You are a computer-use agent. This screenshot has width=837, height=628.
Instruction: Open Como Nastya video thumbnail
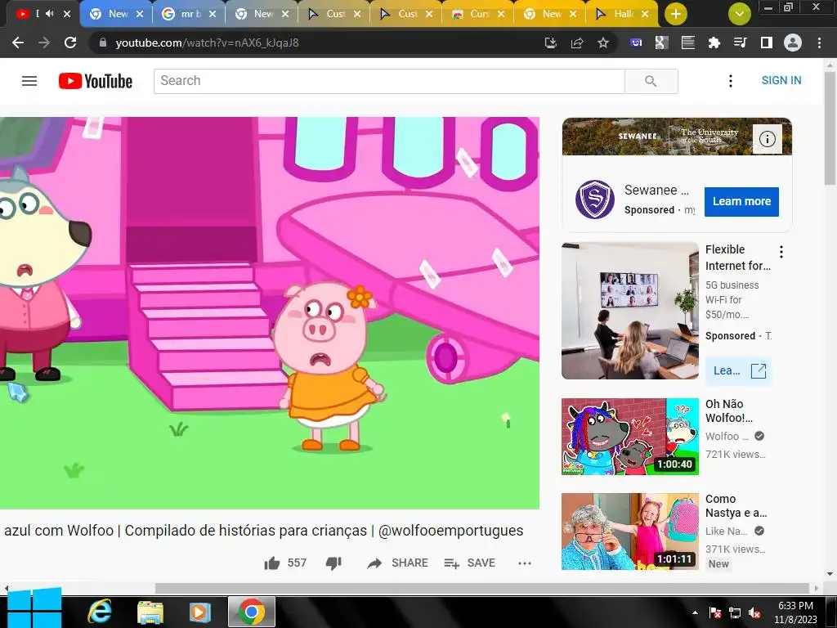(x=630, y=532)
